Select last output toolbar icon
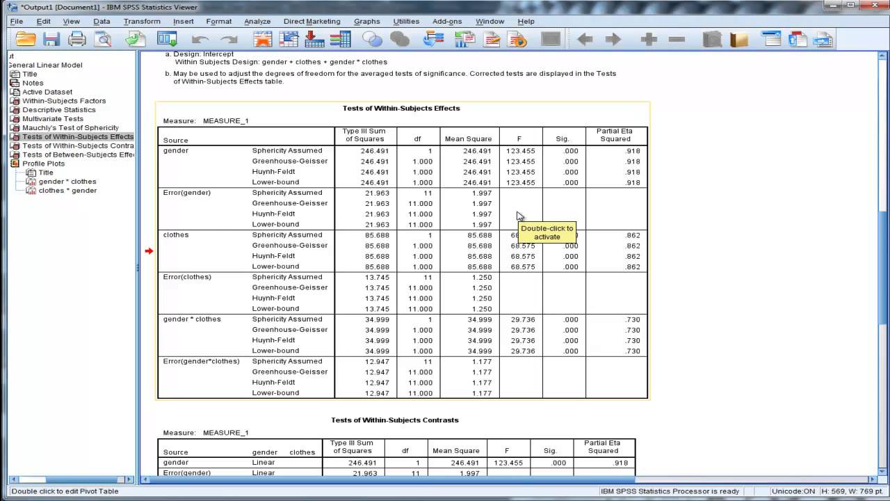The height and width of the screenshot is (501, 890). pyautogui.click(x=433, y=40)
